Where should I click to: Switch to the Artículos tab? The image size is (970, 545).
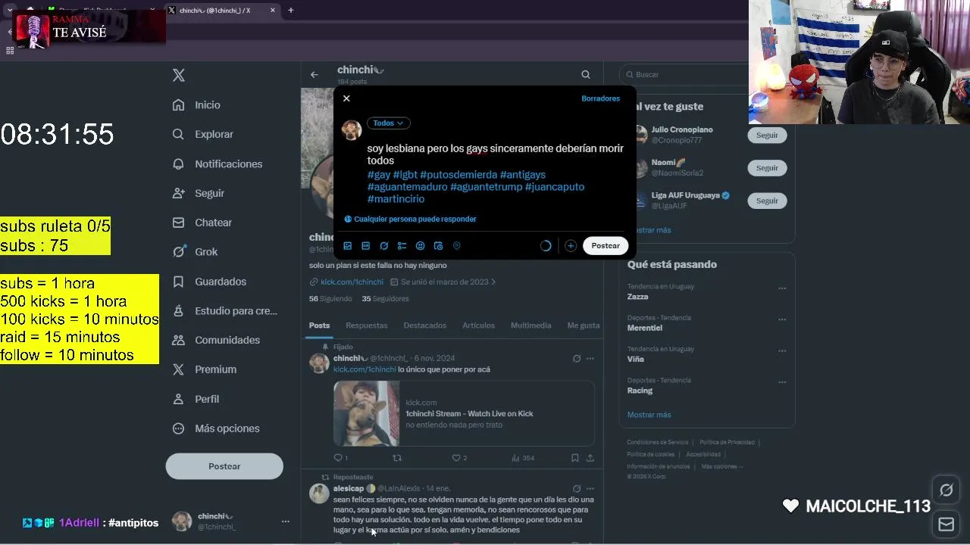pos(478,325)
